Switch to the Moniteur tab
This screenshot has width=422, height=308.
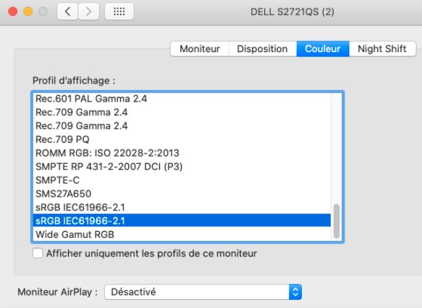click(199, 49)
